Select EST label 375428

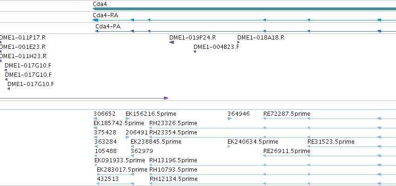105,133
